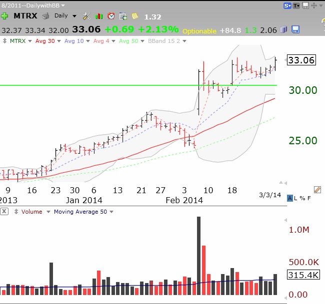Viewport: 325px width, 304px height.
Task: Click the Volume indicator label
Action: point(31,212)
